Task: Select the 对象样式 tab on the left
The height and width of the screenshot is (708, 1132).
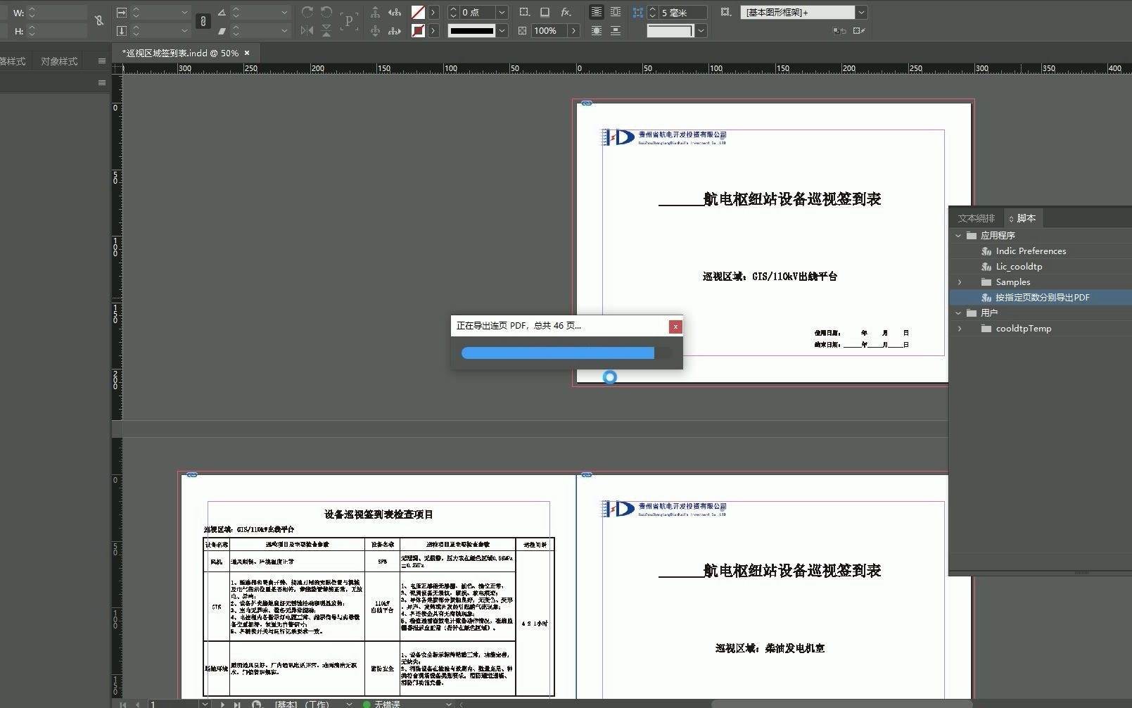Action: 58,61
